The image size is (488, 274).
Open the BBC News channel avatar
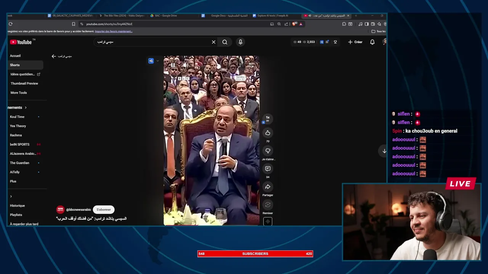pyautogui.click(x=60, y=210)
